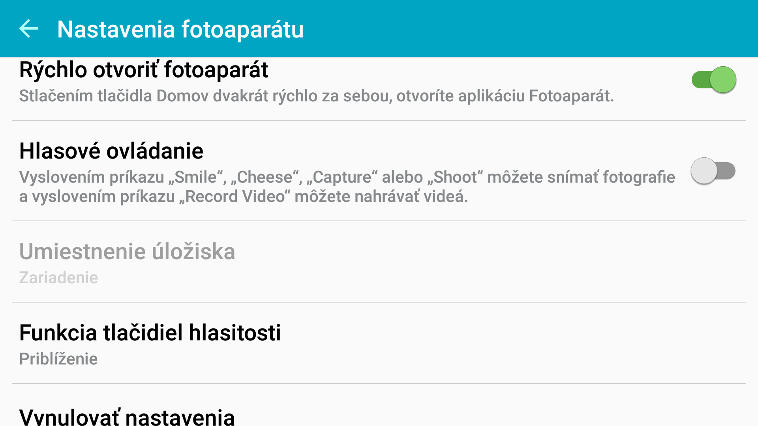This screenshot has width=758, height=426.
Task: Enable the Hlasové ovládanie switch
Action: point(713,171)
